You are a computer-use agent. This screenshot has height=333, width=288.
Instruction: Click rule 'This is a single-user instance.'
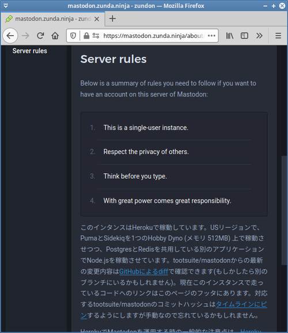[146, 128]
